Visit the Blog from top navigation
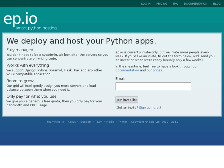 tap(217, 4)
